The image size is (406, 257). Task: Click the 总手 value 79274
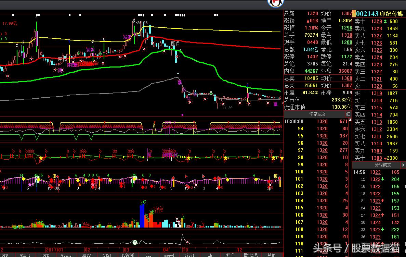click(x=311, y=35)
